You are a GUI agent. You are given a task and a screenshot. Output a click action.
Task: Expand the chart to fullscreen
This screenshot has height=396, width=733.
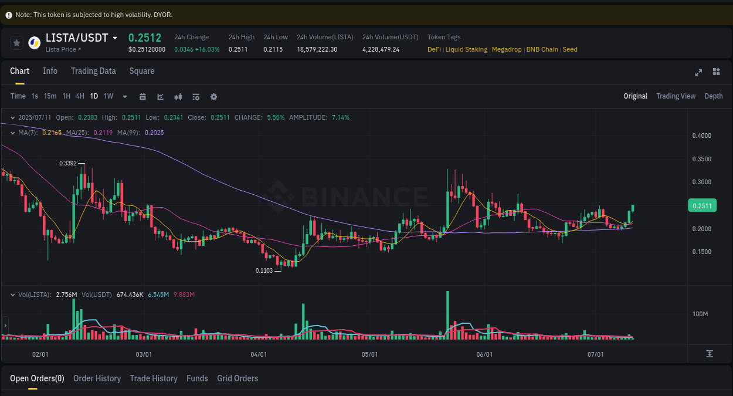pos(698,72)
